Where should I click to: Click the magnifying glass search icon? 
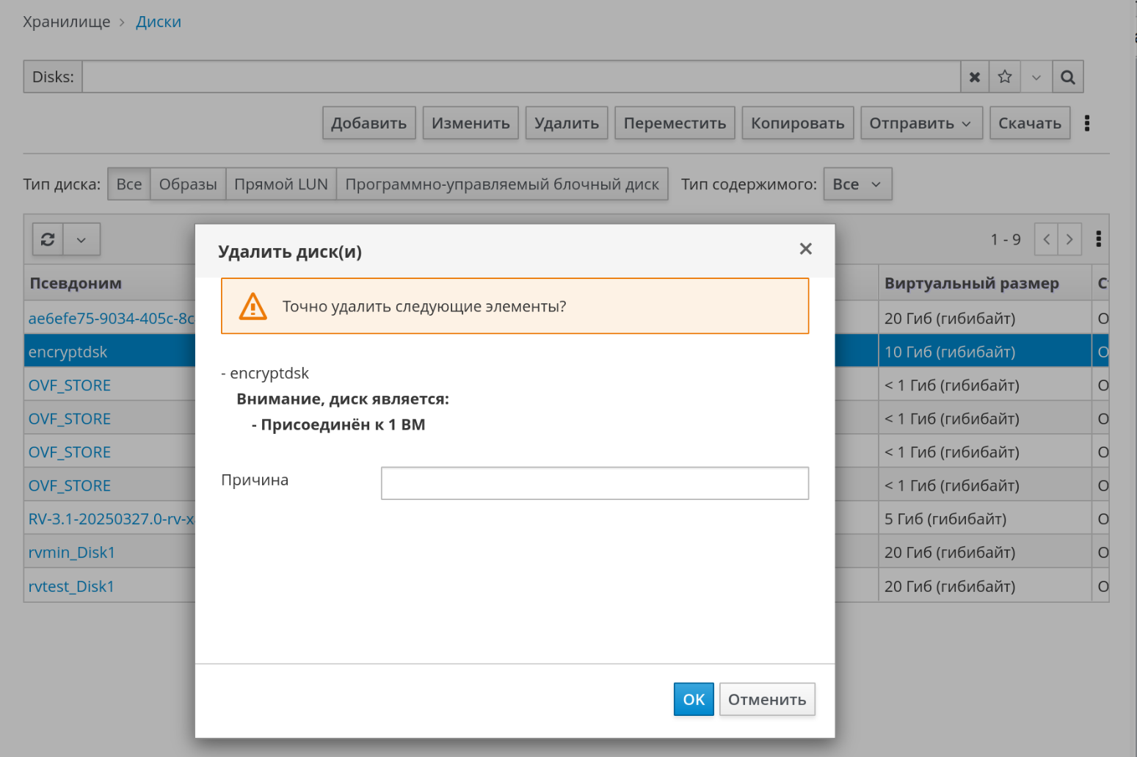1067,77
